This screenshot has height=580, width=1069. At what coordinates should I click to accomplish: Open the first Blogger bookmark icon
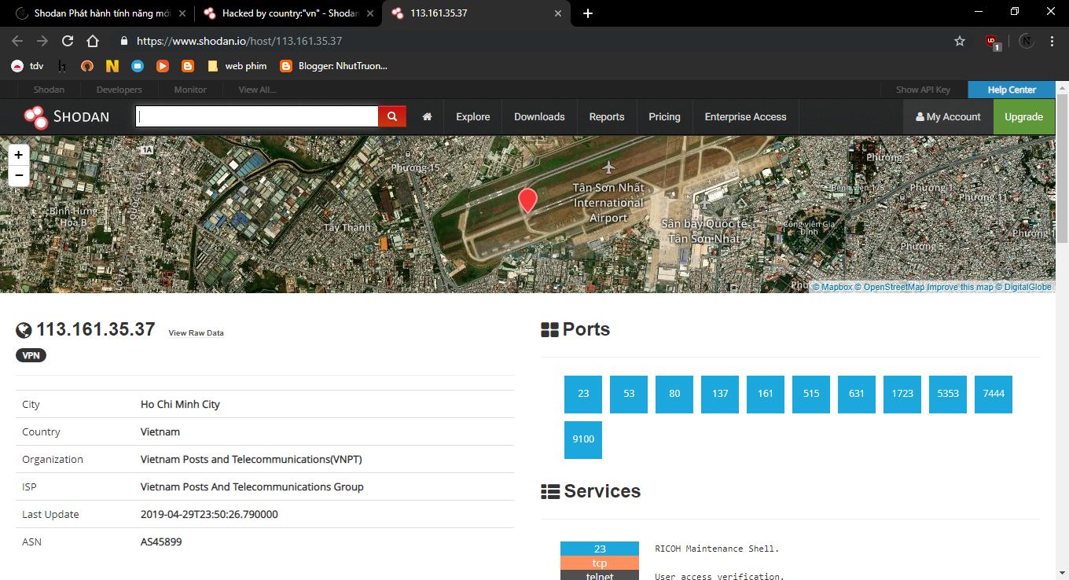[x=188, y=66]
